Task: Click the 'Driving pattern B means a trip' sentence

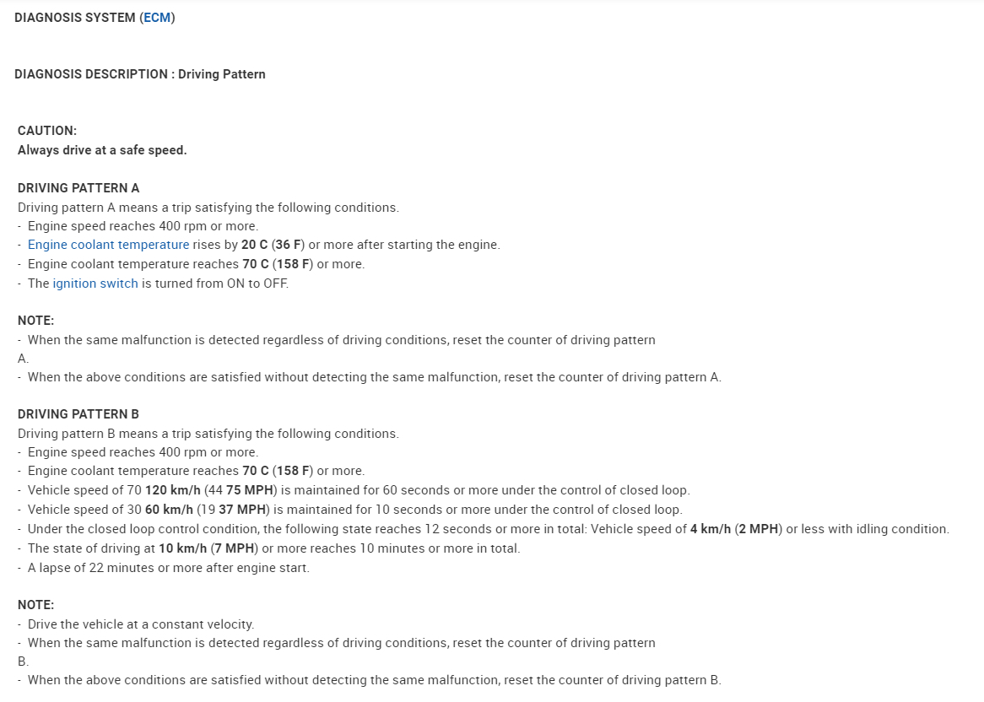Action: coord(208,434)
